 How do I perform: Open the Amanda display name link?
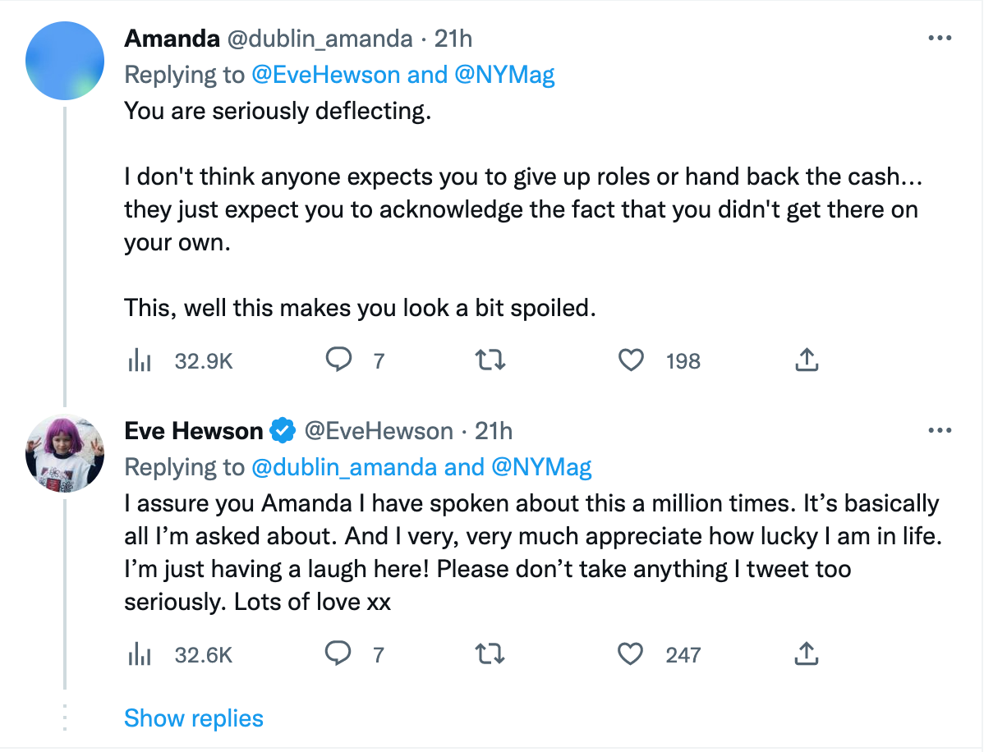pyautogui.click(x=170, y=39)
